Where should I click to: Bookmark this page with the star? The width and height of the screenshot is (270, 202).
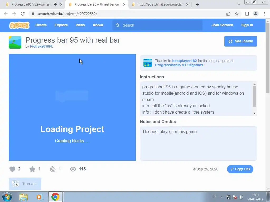point(237,14)
